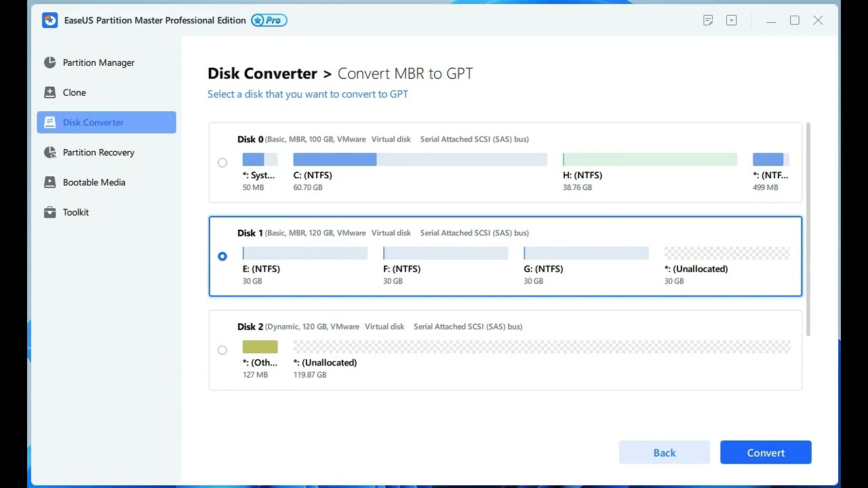The image size is (868, 488).
Task: Open Disk Converter section
Action: coord(106,122)
